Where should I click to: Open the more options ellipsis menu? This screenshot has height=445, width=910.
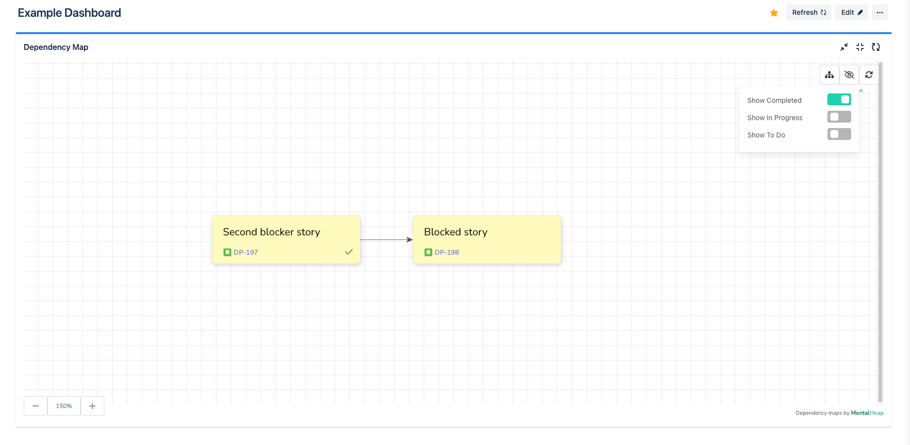(879, 12)
